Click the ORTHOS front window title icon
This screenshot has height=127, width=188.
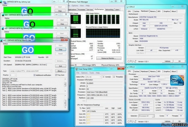[1, 41]
